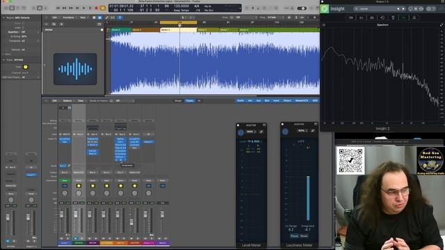Mute the BYPASS channel strip
Viewport: 445px width, 250px height.
tap(76, 238)
